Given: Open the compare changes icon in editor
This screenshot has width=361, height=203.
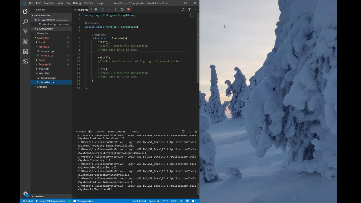Looking at the screenshot, I should 183,10.
